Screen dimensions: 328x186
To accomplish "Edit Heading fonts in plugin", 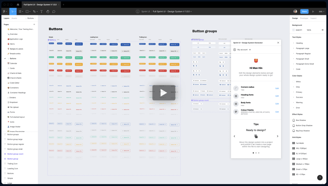I will pos(277,96).
